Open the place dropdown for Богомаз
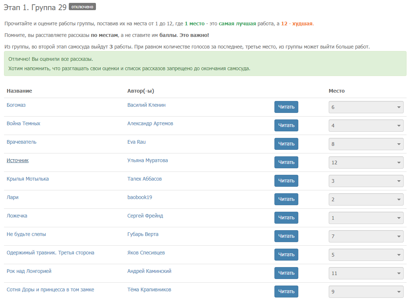The image size is (408, 304). [x=366, y=107]
